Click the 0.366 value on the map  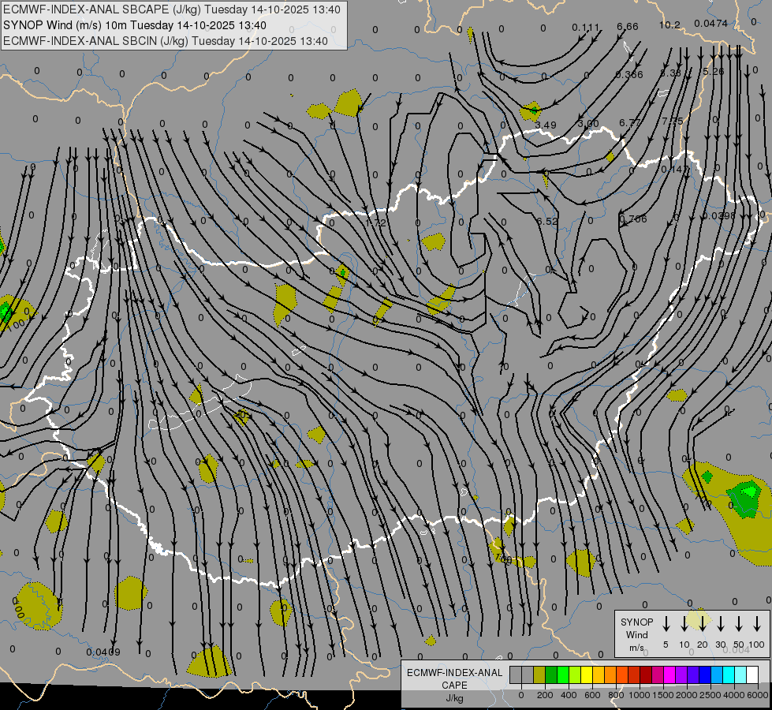(x=629, y=74)
